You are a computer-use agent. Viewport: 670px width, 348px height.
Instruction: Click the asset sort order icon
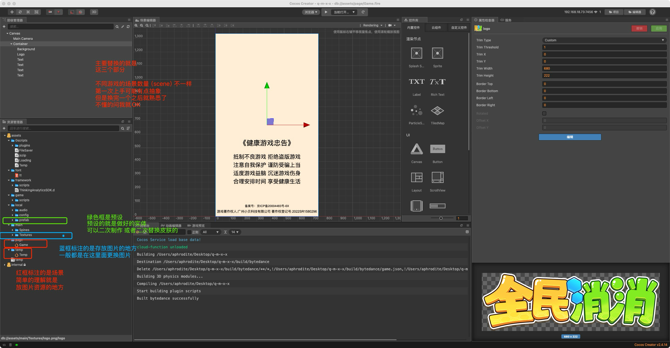[x=128, y=128]
